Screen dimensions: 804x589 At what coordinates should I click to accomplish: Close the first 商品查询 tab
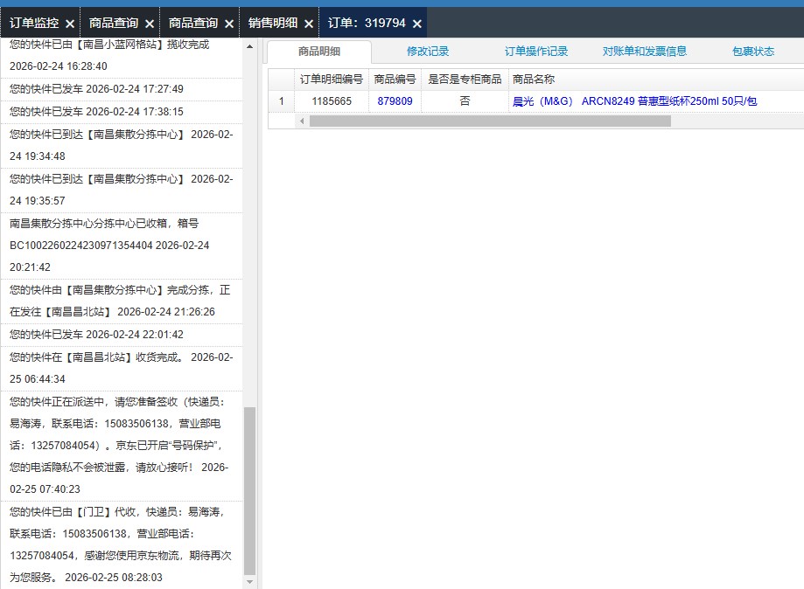click(x=150, y=24)
